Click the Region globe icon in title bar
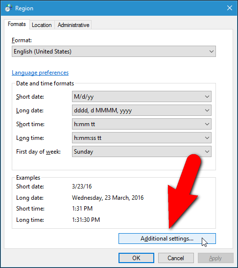 pos(8,8)
